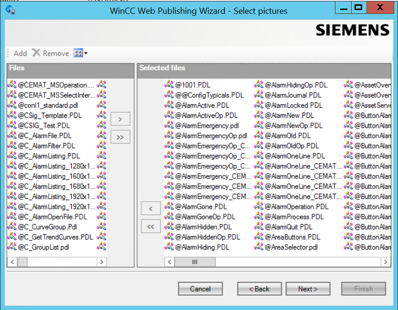Click the wizard window icon in title bar
The height and width of the screenshot is (310, 398).
coord(11,10)
